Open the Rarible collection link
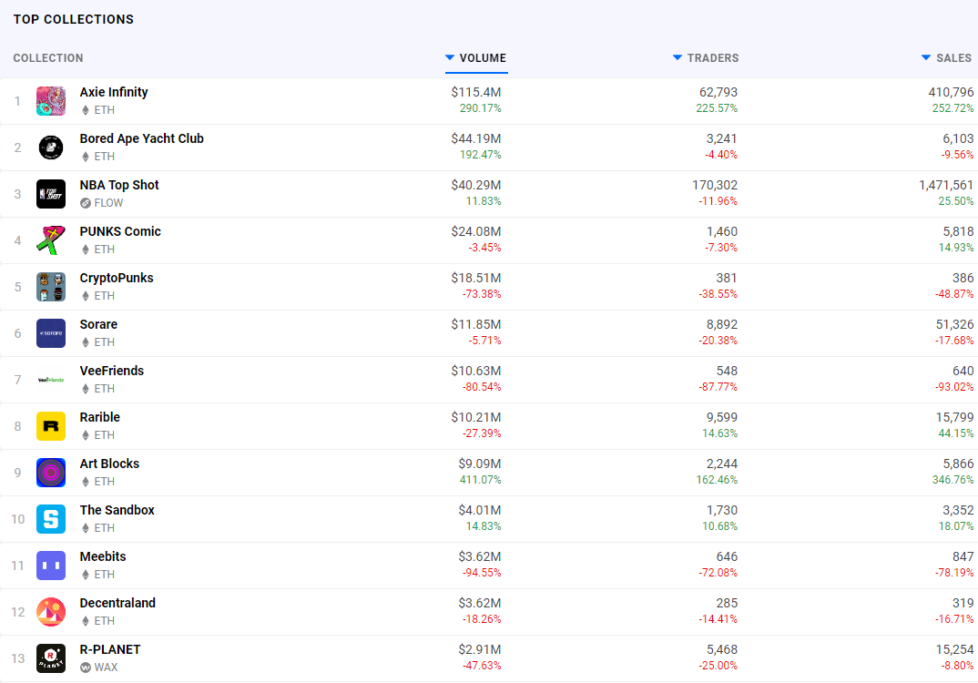The width and height of the screenshot is (978, 683). [100, 417]
